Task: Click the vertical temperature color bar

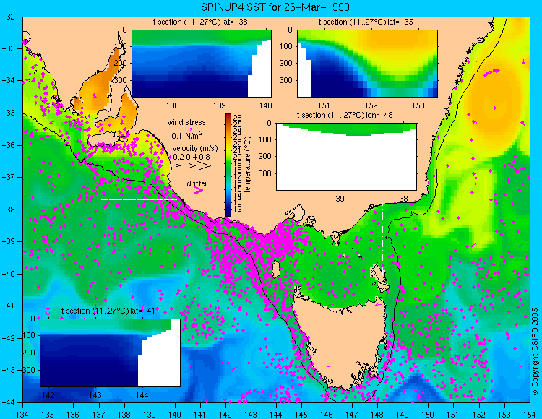Action: (x=228, y=165)
